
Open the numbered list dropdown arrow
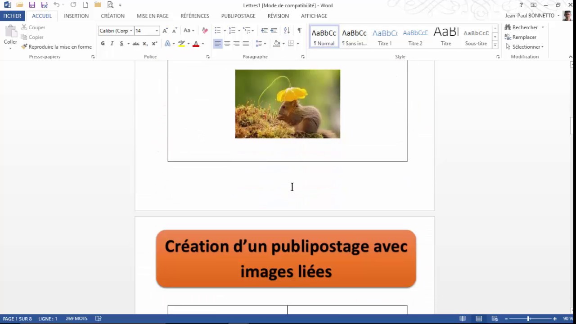click(239, 31)
